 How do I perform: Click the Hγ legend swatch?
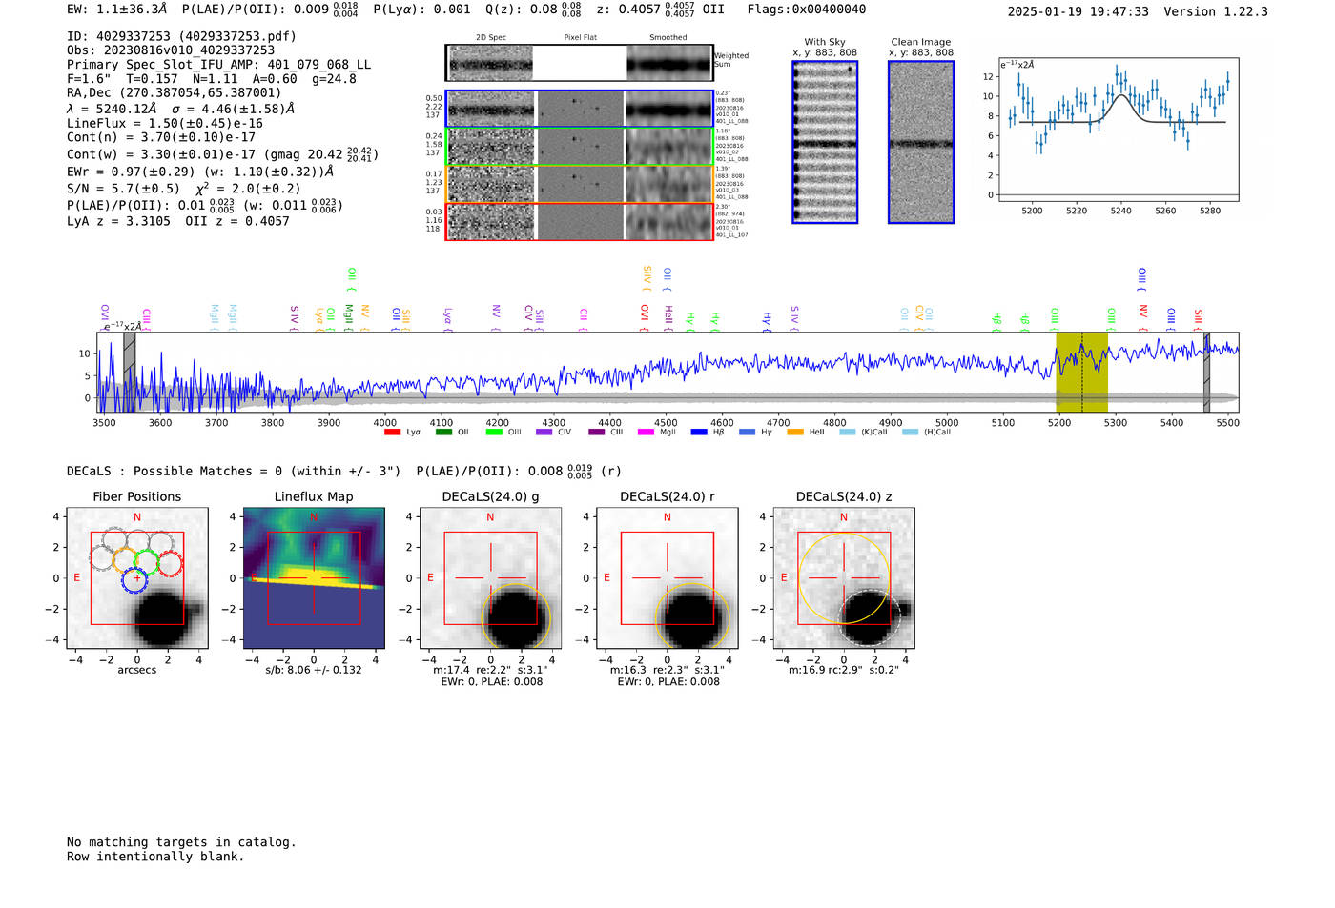[747, 433]
